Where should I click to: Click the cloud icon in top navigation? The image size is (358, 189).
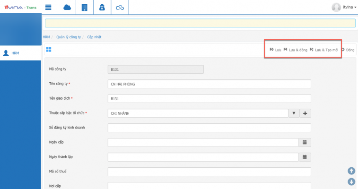(67, 7)
